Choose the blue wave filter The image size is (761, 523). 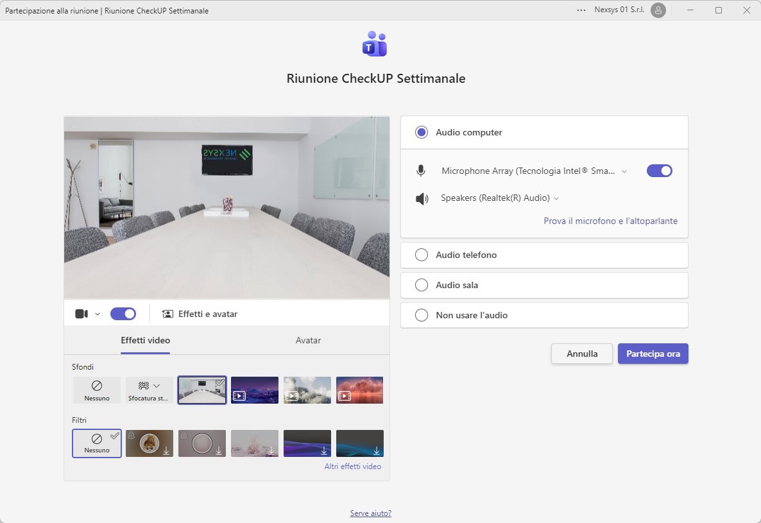(359, 443)
